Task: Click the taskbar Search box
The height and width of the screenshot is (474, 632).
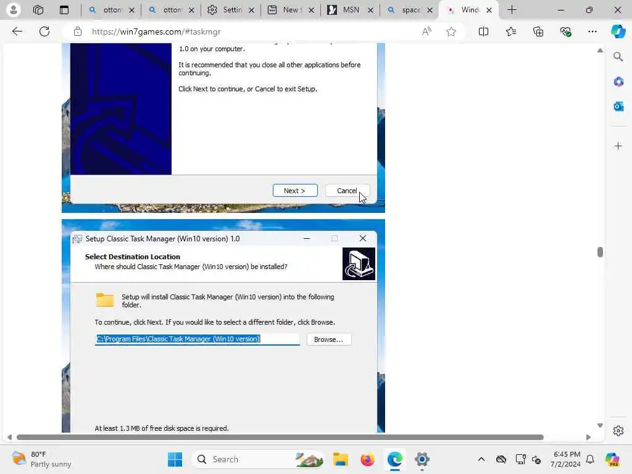Action: [x=259, y=459]
